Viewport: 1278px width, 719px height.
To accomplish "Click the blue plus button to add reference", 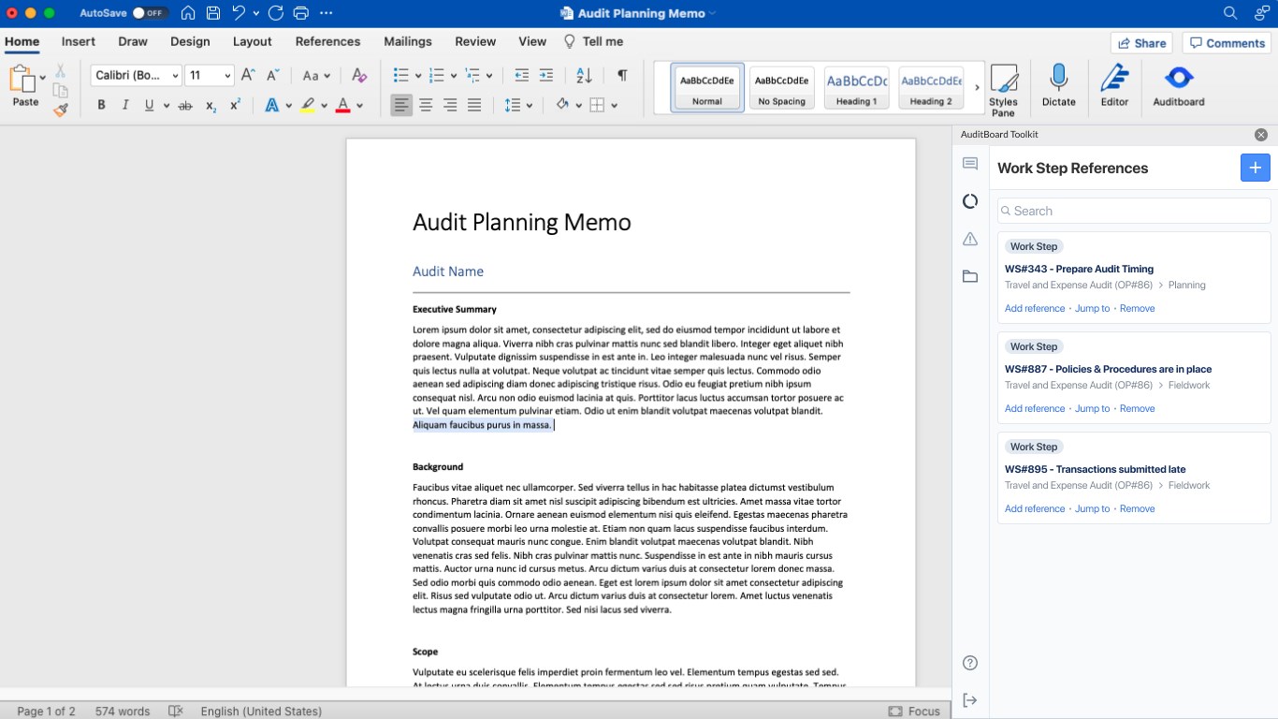I will (x=1255, y=168).
